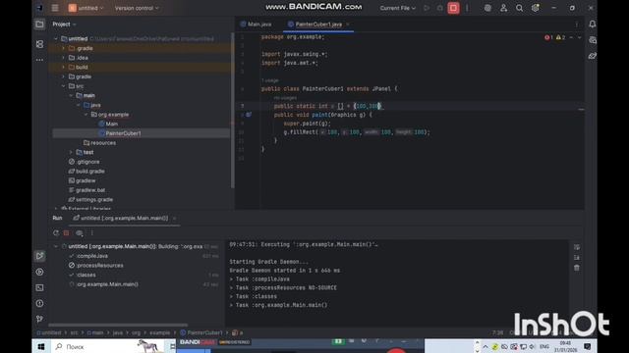Open the Database tool window icon
Viewport: 629px width, 353px height.
(x=592, y=40)
